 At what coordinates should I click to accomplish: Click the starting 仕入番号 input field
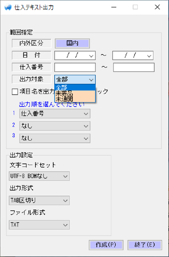pos(75,67)
